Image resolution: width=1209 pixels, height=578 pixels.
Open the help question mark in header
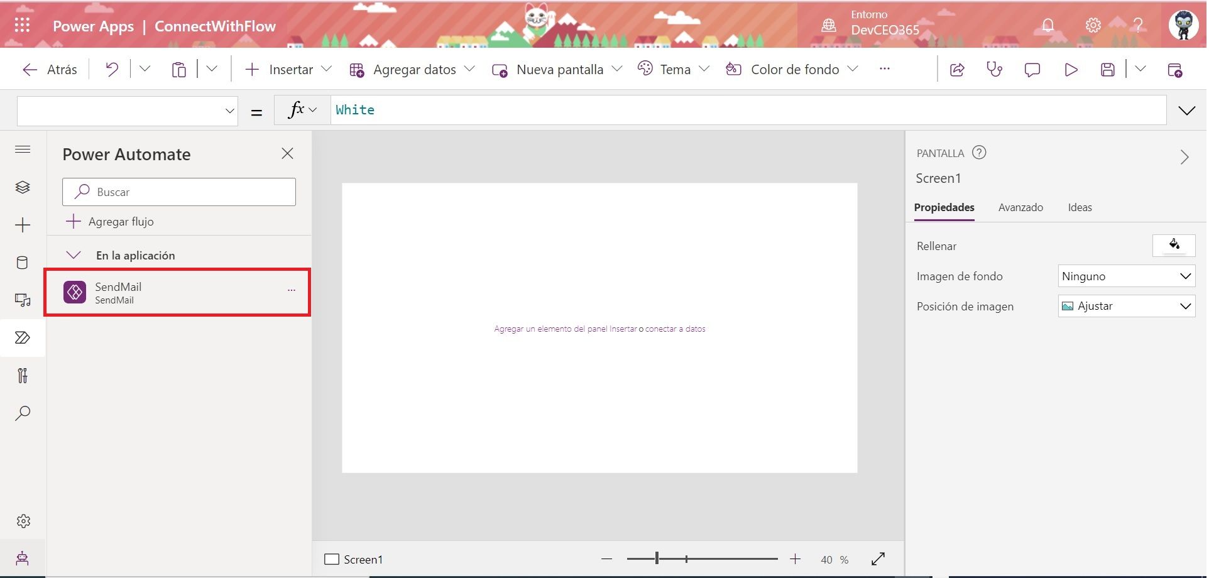click(x=1138, y=26)
